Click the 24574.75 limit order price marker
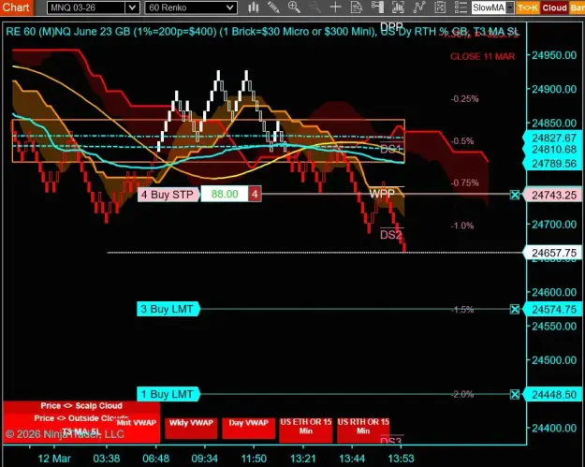This screenshot has height=467, width=585. point(554,309)
